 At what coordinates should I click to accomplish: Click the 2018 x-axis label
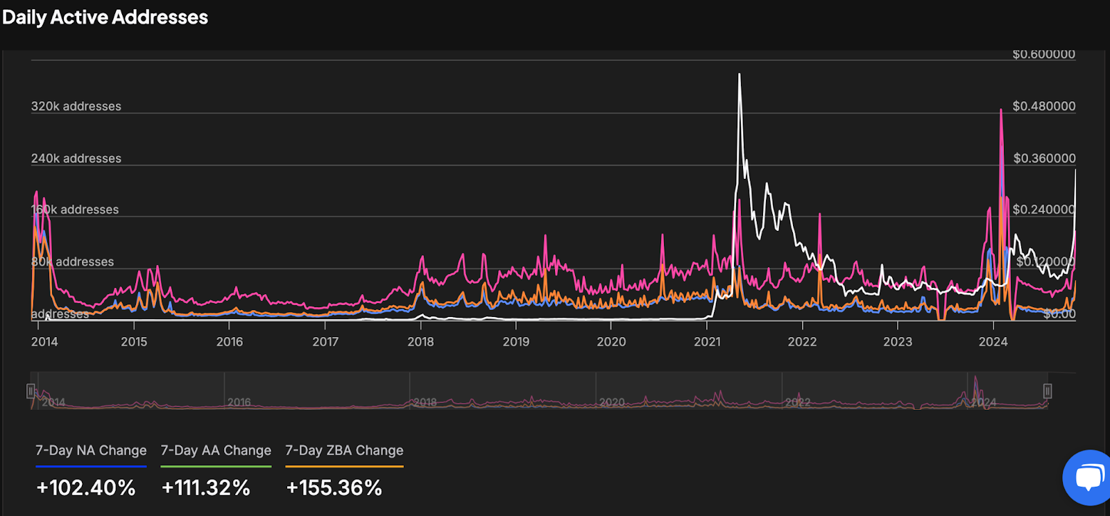420,342
